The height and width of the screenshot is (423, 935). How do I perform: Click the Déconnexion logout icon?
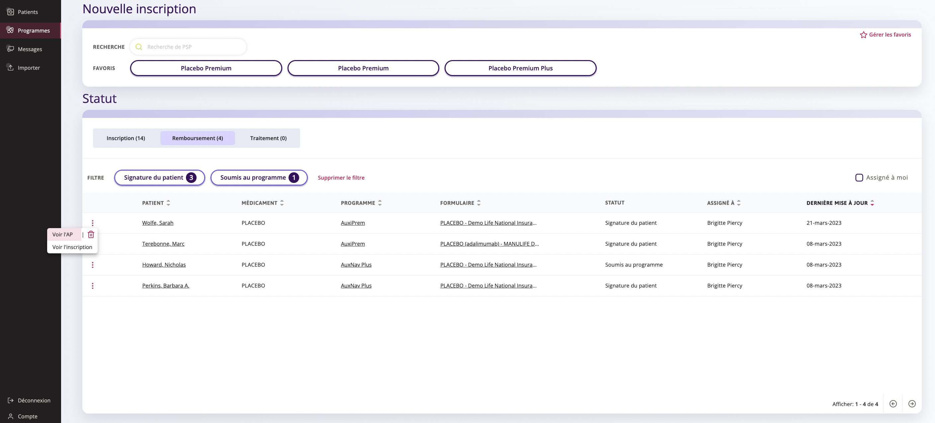(x=11, y=400)
